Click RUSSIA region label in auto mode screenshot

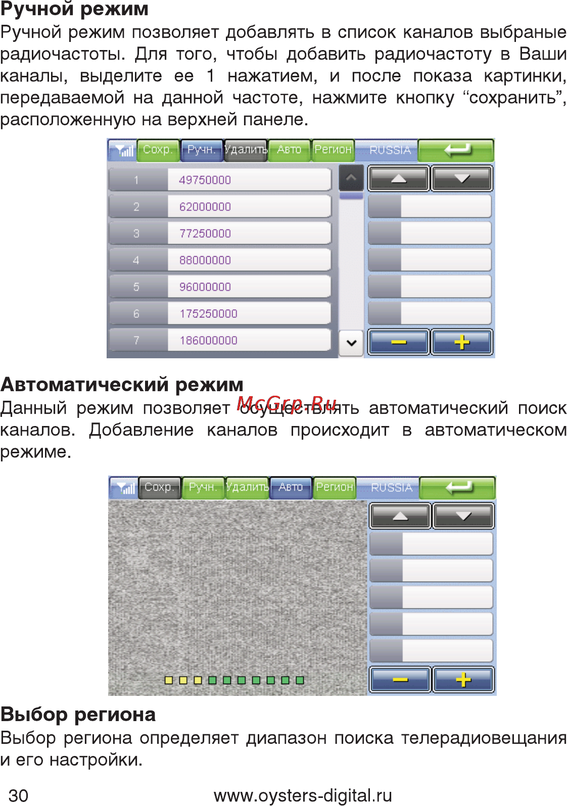pos(392,488)
